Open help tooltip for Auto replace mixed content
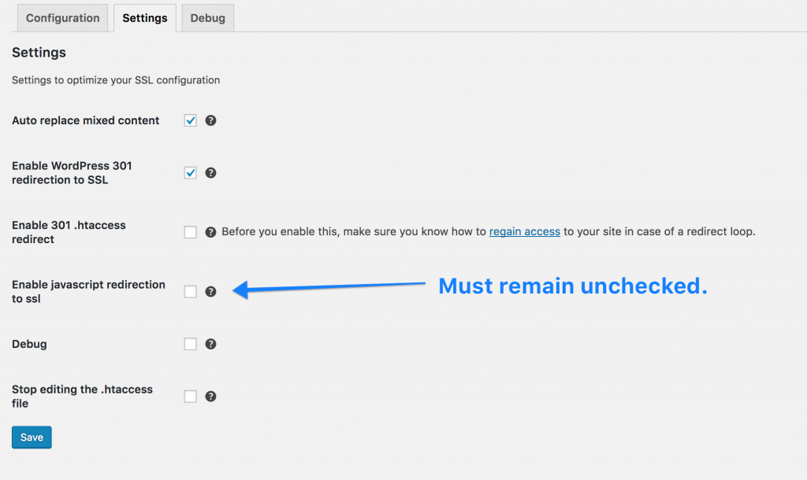The width and height of the screenshot is (807, 480). click(x=210, y=120)
